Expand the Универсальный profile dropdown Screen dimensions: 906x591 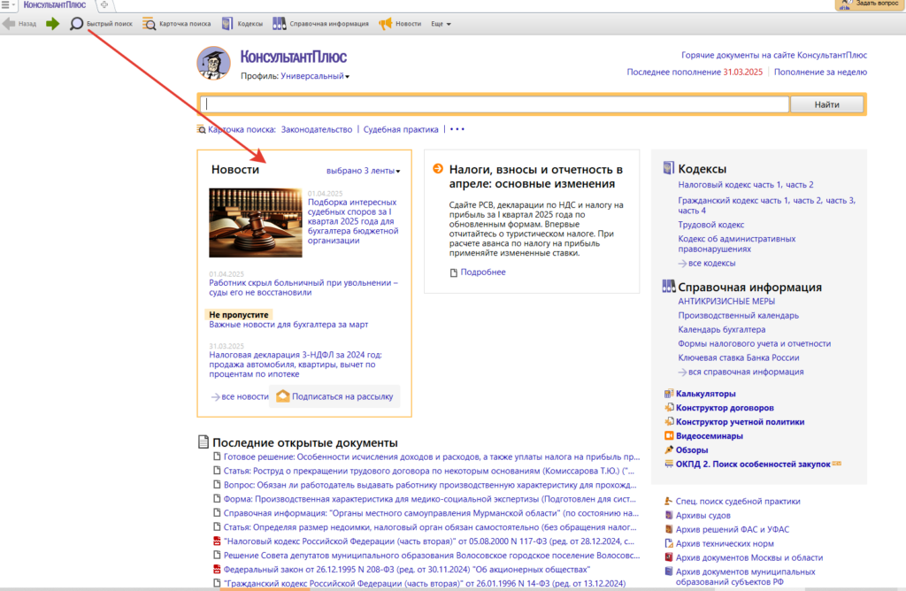pos(315,76)
